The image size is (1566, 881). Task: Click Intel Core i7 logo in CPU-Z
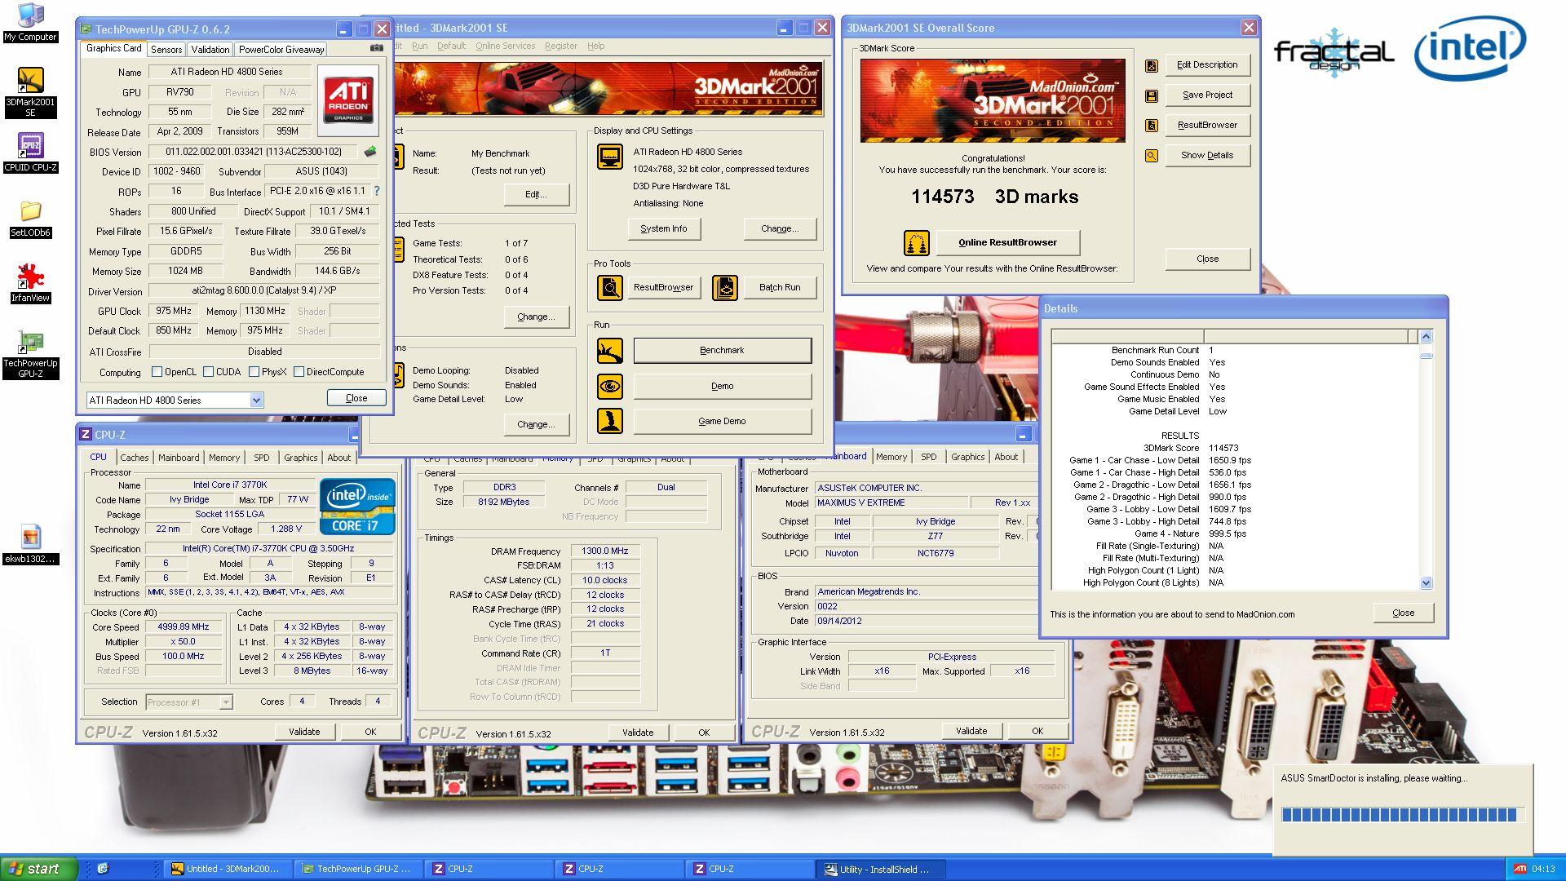(358, 507)
